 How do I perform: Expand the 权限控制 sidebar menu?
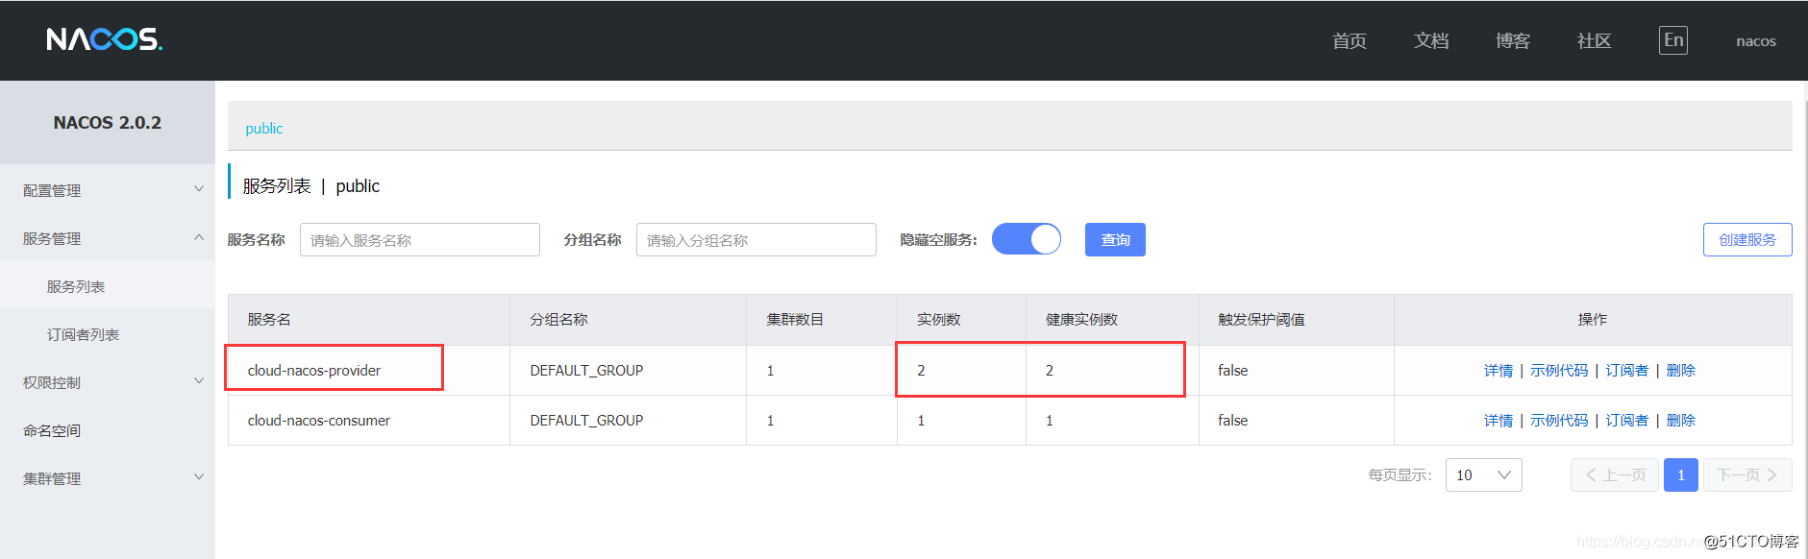107,382
